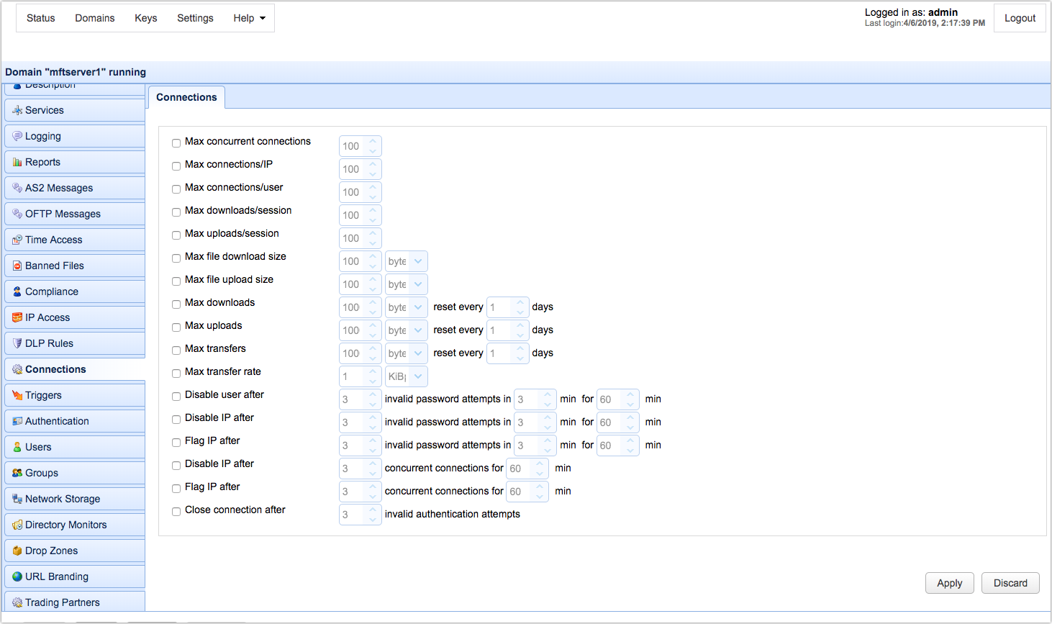The width and height of the screenshot is (1052, 624).
Task: Click the Network Storage icon
Action: (x=16, y=498)
